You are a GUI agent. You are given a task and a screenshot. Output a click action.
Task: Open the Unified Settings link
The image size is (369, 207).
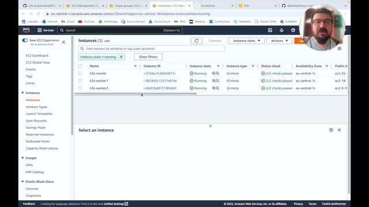(x=116, y=204)
